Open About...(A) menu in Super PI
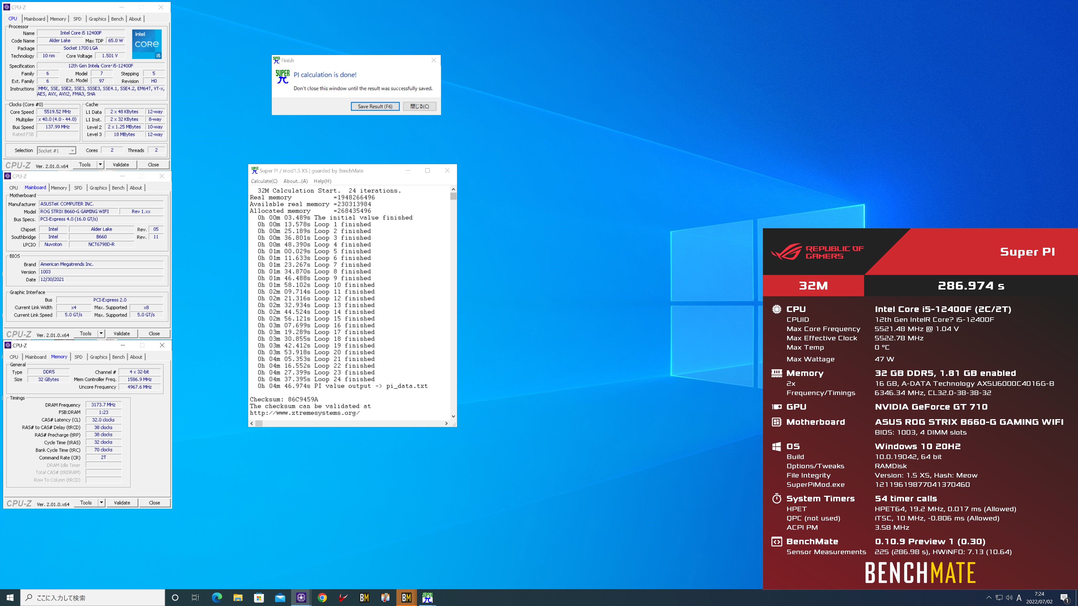Image resolution: width=1078 pixels, height=606 pixels. pyautogui.click(x=295, y=181)
